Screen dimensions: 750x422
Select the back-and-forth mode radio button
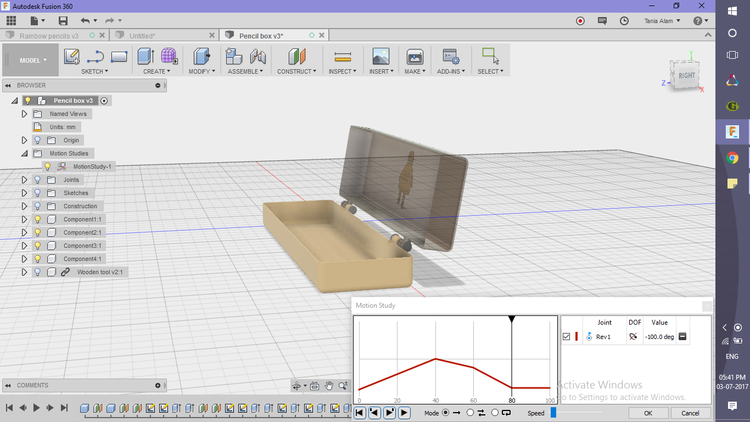(470, 413)
